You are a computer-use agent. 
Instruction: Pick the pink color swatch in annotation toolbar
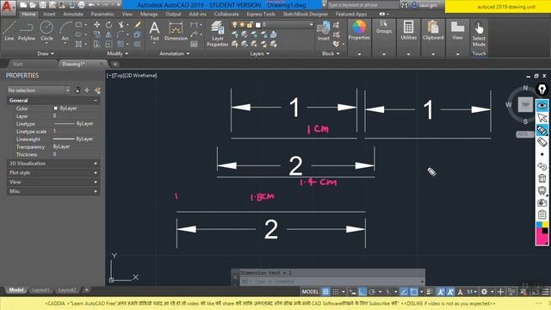coord(542,239)
